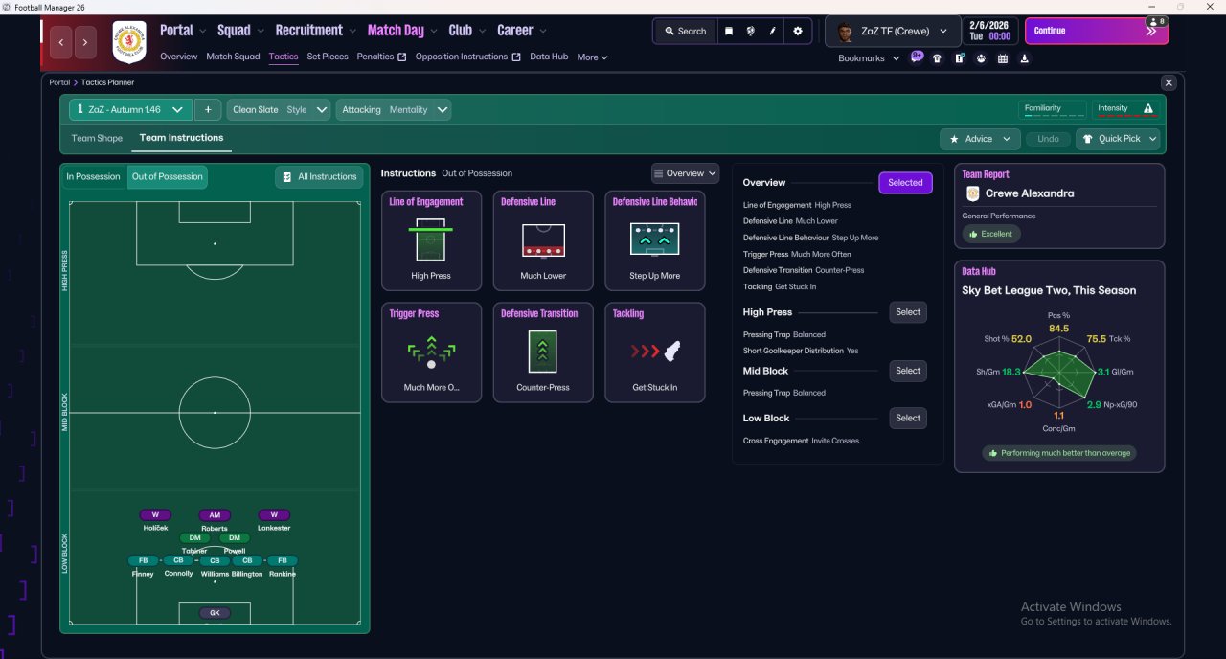
Task: Click the pencil edit icon in top toolbar
Action: pyautogui.click(x=772, y=31)
